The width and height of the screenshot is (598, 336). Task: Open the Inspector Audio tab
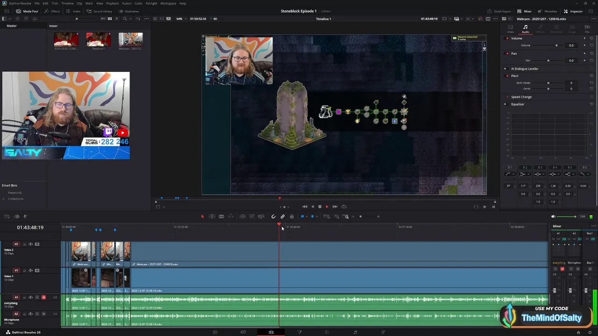526,29
